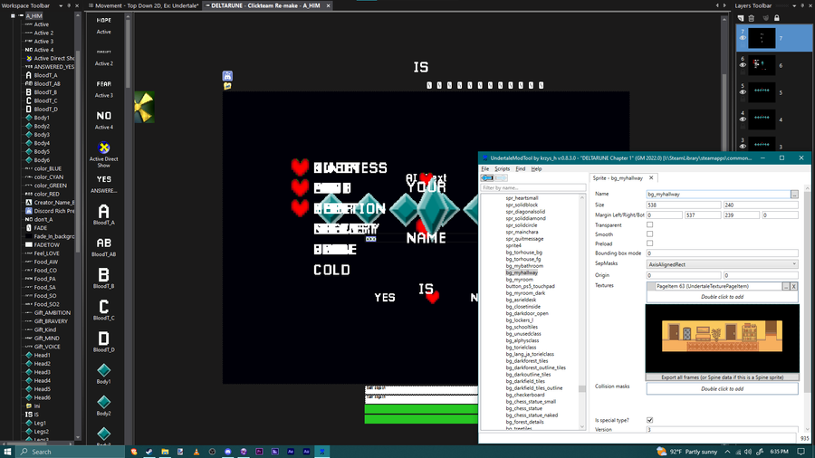This screenshot has height=458, width=815.
Task: Open Layers Toolbar options dropdown arrow
Action: click(x=793, y=5)
